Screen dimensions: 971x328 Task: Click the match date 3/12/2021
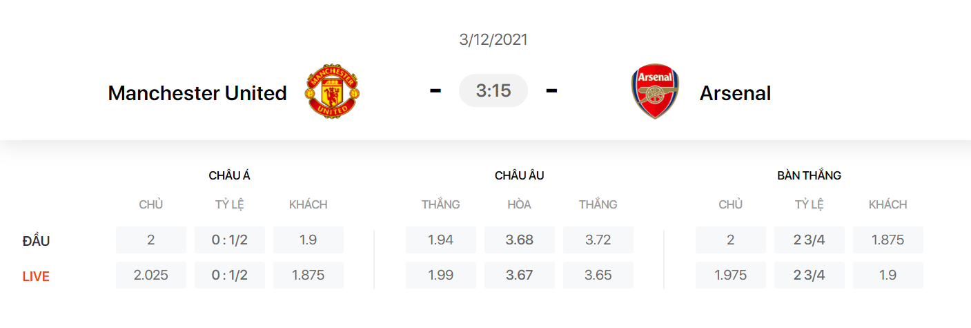(493, 40)
